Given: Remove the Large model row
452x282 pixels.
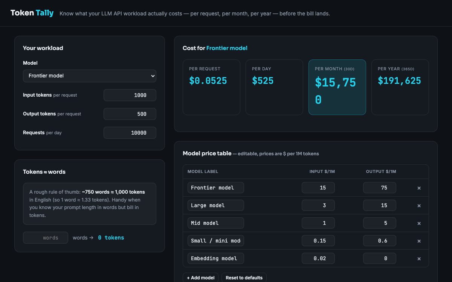Looking at the screenshot, I should tap(419, 206).
